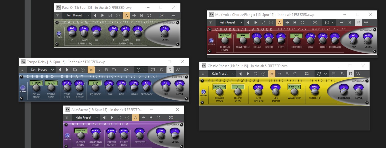Select B preset slot in Chorus/Flanger window
The height and width of the screenshot is (148, 386).
coord(295,23)
